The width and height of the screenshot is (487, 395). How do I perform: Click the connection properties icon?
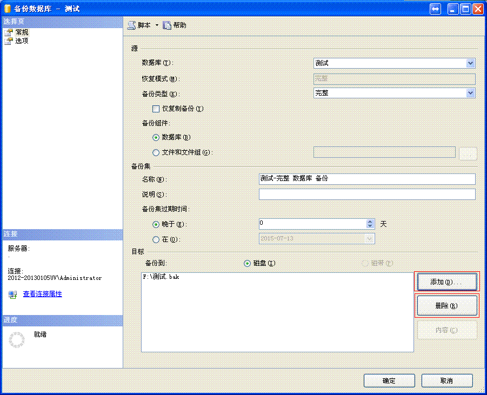click(x=12, y=294)
